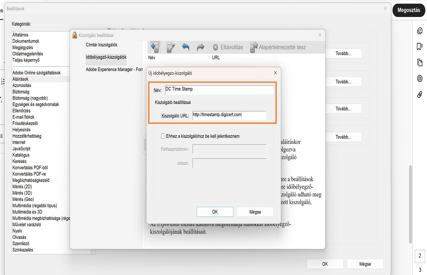
Task: Click OK in the Beállítások preferences window
Action: 325,264
